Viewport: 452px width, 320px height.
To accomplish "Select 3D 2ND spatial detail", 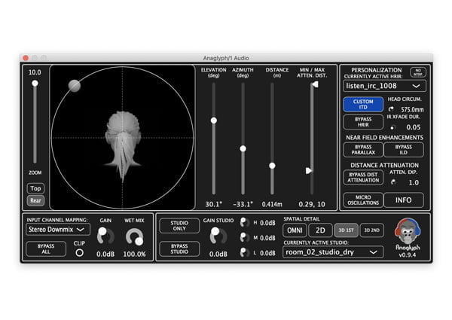I will (372, 230).
